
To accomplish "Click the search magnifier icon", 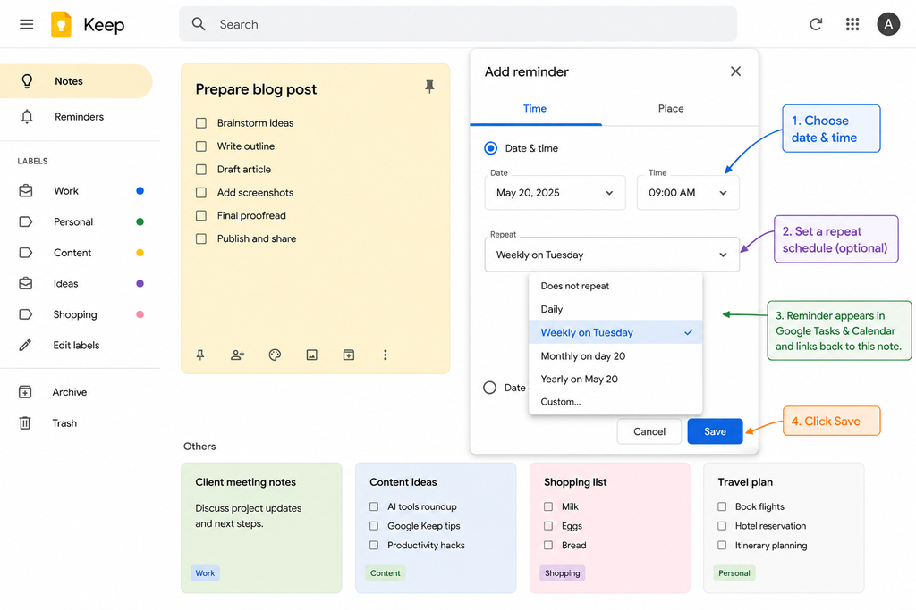I will [x=199, y=24].
